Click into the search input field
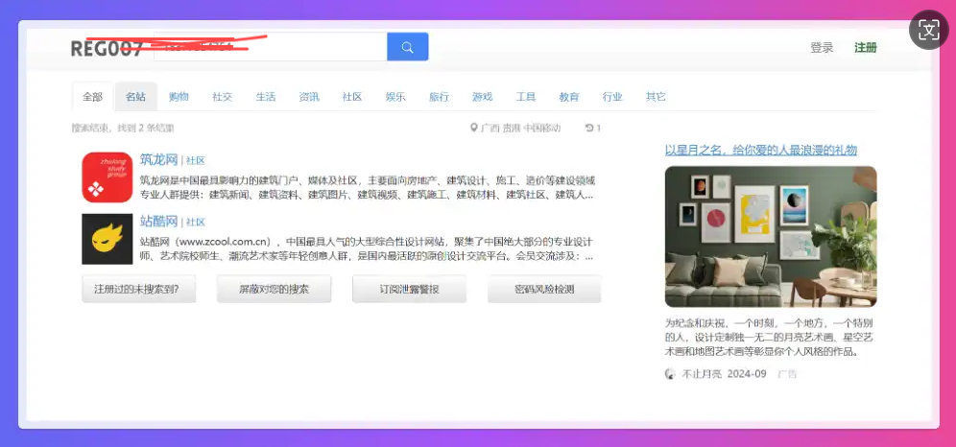Image resolution: width=956 pixels, height=447 pixels. 270,47
